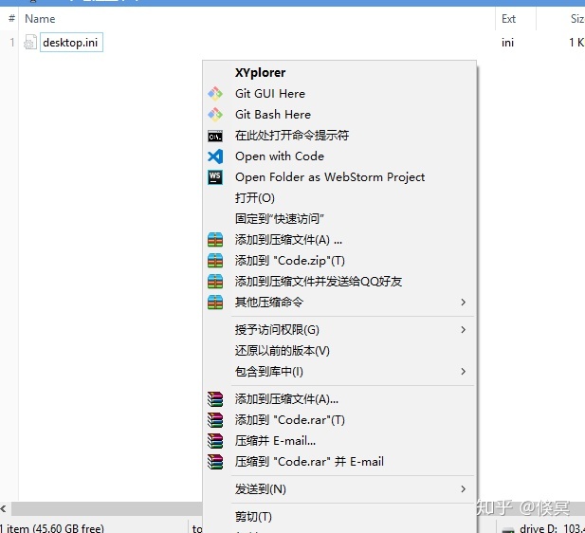Viewport: 585px width, 533px height.
Task: Click the archive icon beside 添加到 "Code.zip"(T)
Action: pos(215,261)
